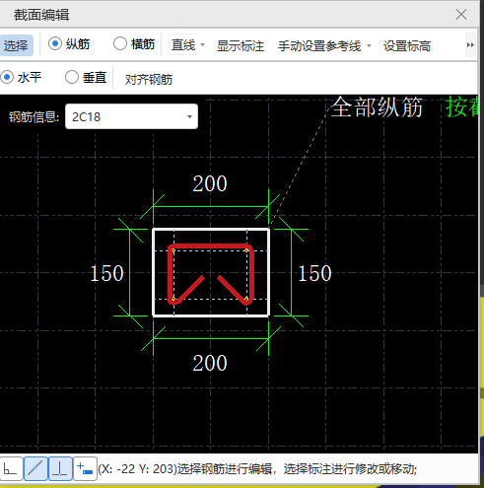This screenshot has height=488, width=484.
Task: Toggle the dynamic input plus icon
Action: (x=85, y=468)
